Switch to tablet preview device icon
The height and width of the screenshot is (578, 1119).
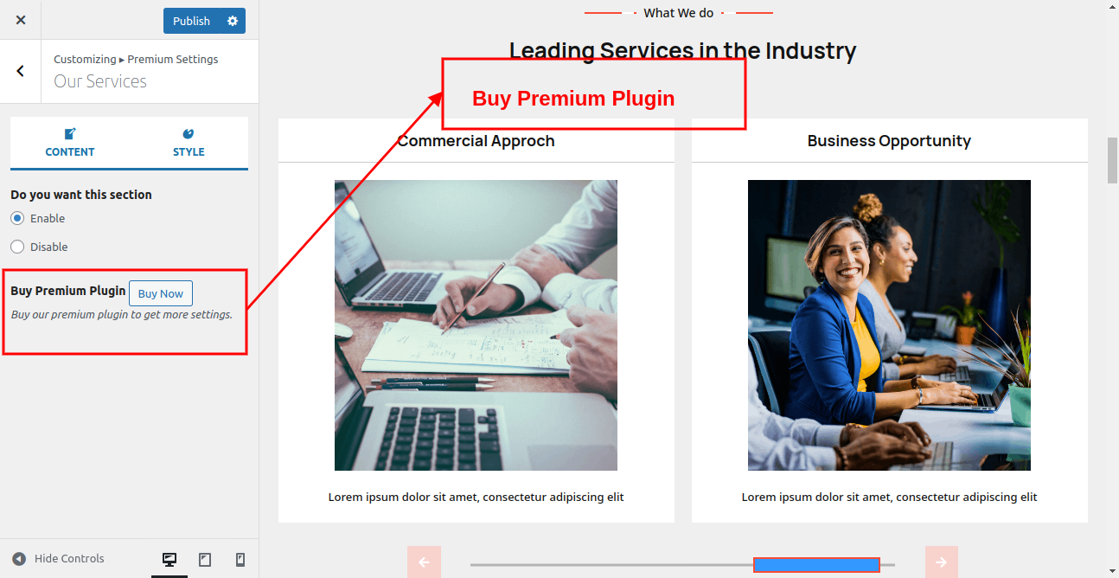[205, 560]
